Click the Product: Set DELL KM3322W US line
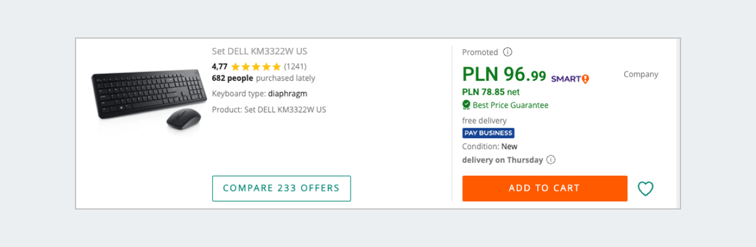 pyautogui.click(x=269, y=109)
